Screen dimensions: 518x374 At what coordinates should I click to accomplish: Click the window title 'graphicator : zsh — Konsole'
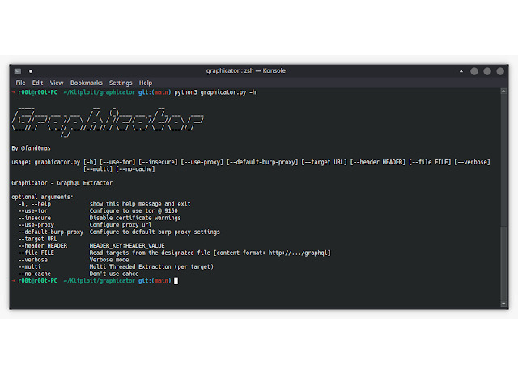246,70
